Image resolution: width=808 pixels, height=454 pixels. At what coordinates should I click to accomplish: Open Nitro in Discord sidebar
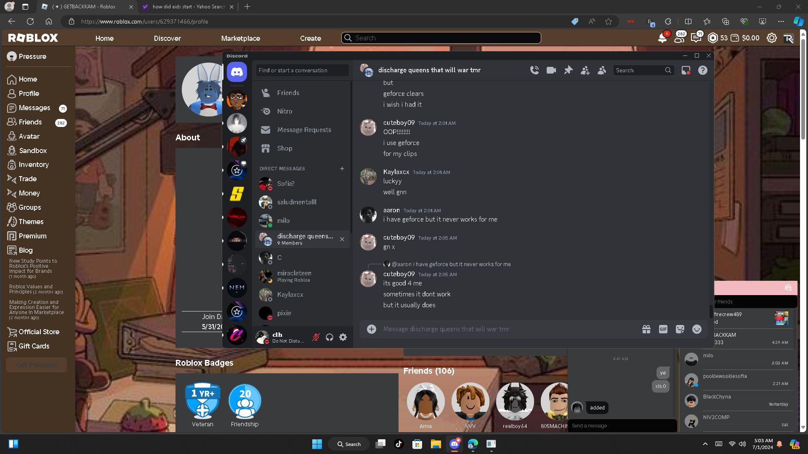tap(303, 111)
